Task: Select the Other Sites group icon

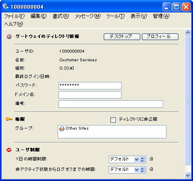Action: click(x=62, y=129)
